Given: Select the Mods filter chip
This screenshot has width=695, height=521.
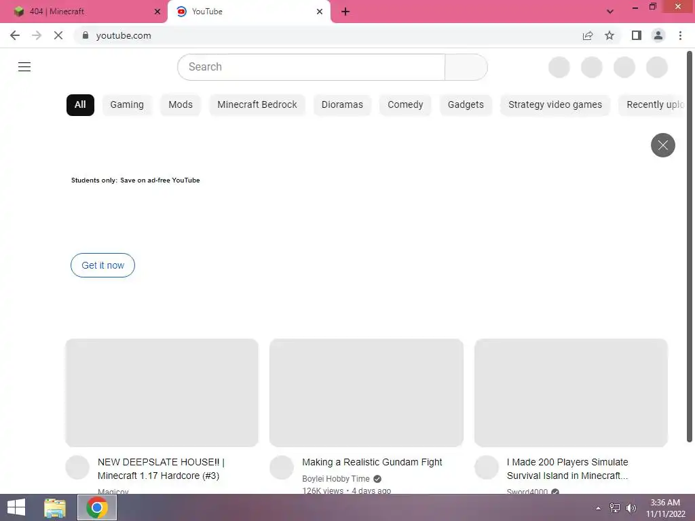Looking at the screenshot, I should 181,105.
